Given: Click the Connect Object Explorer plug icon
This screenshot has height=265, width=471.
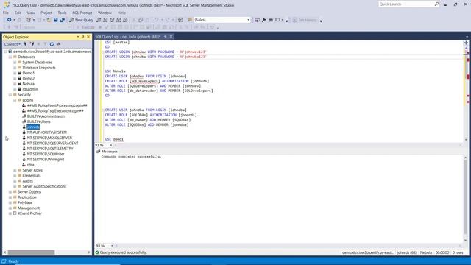Looking at the screenshot, I should (x=25, y=44).
